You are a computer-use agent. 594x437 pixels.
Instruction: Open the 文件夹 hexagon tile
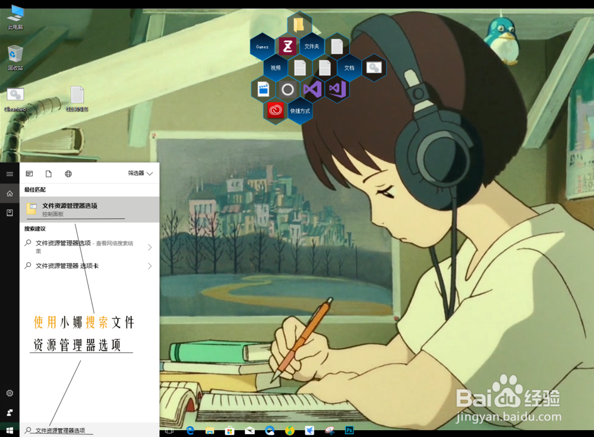(312, 46)
